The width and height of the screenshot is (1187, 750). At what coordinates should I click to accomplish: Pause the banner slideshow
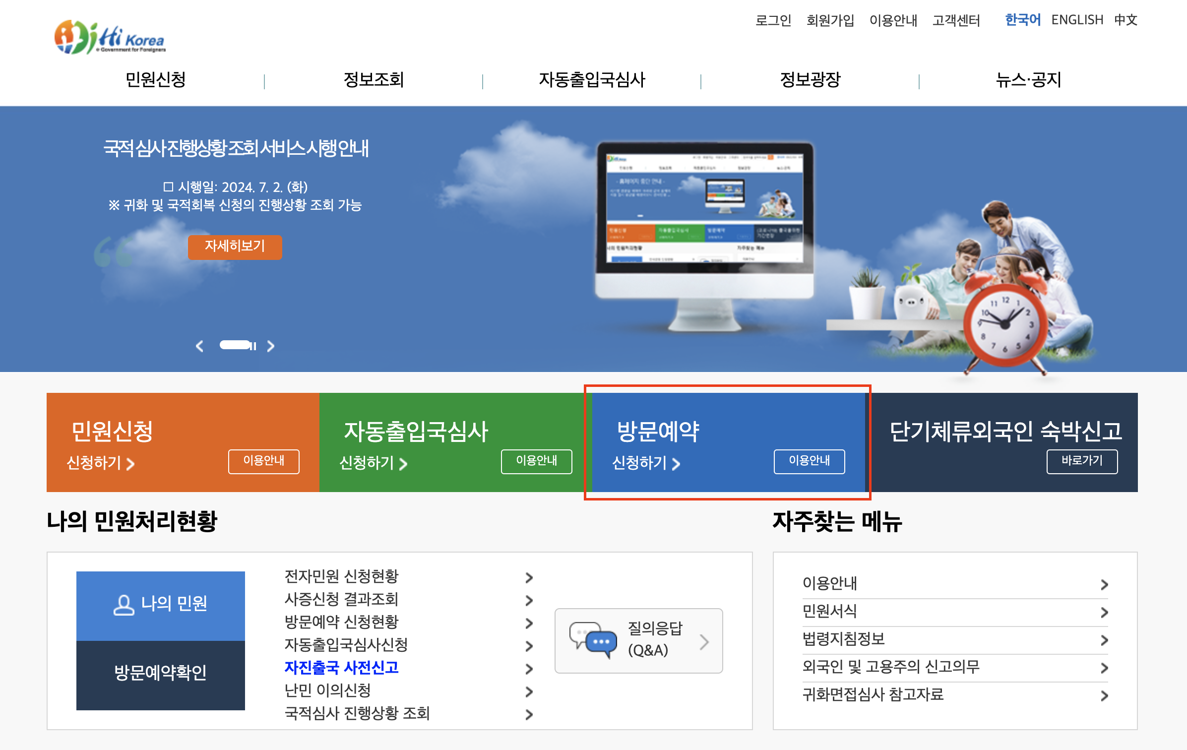pyautogui.click(x=254, y=346)
